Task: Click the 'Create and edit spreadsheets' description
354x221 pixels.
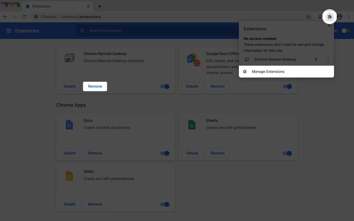Action: (x=231, y=128)
